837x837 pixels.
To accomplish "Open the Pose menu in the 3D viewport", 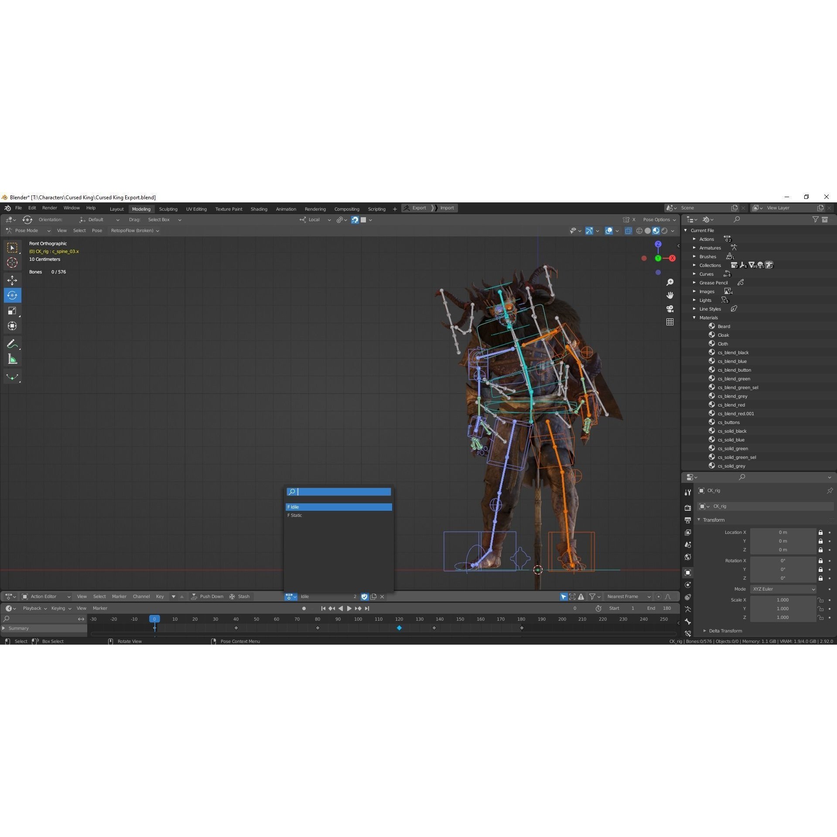I will click(97, 230).
